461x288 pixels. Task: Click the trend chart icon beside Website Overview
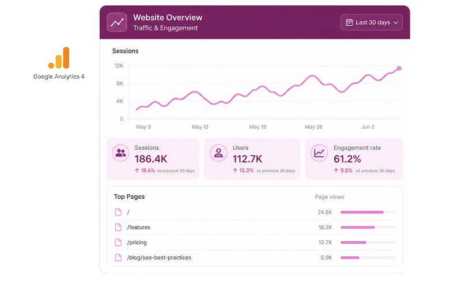pyautogui.click(x=117, y=22)
